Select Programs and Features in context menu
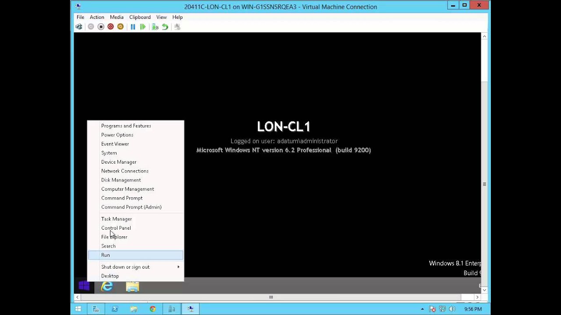 tap(135, 126)
